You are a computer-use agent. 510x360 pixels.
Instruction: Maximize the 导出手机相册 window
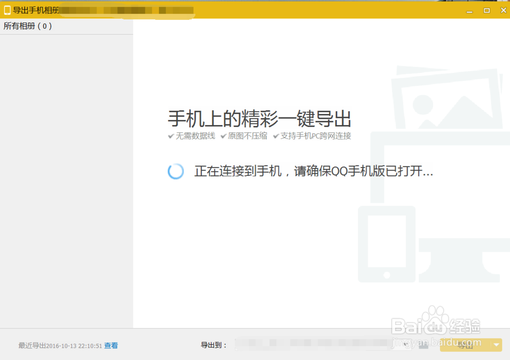click(487, 10)
